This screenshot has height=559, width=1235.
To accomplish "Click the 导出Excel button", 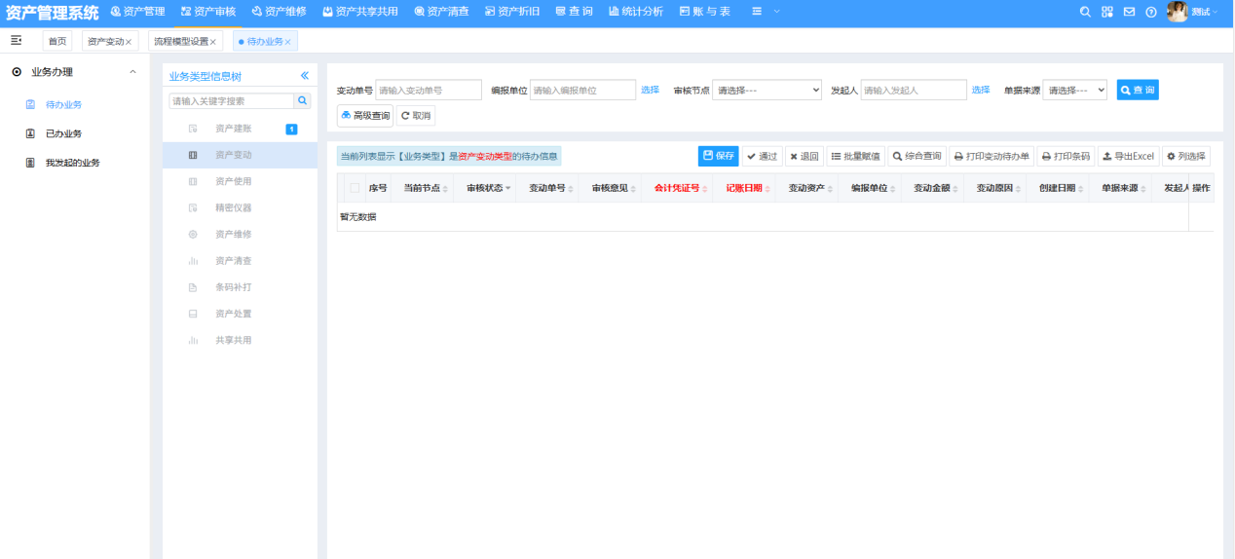I will (1128, 156).
